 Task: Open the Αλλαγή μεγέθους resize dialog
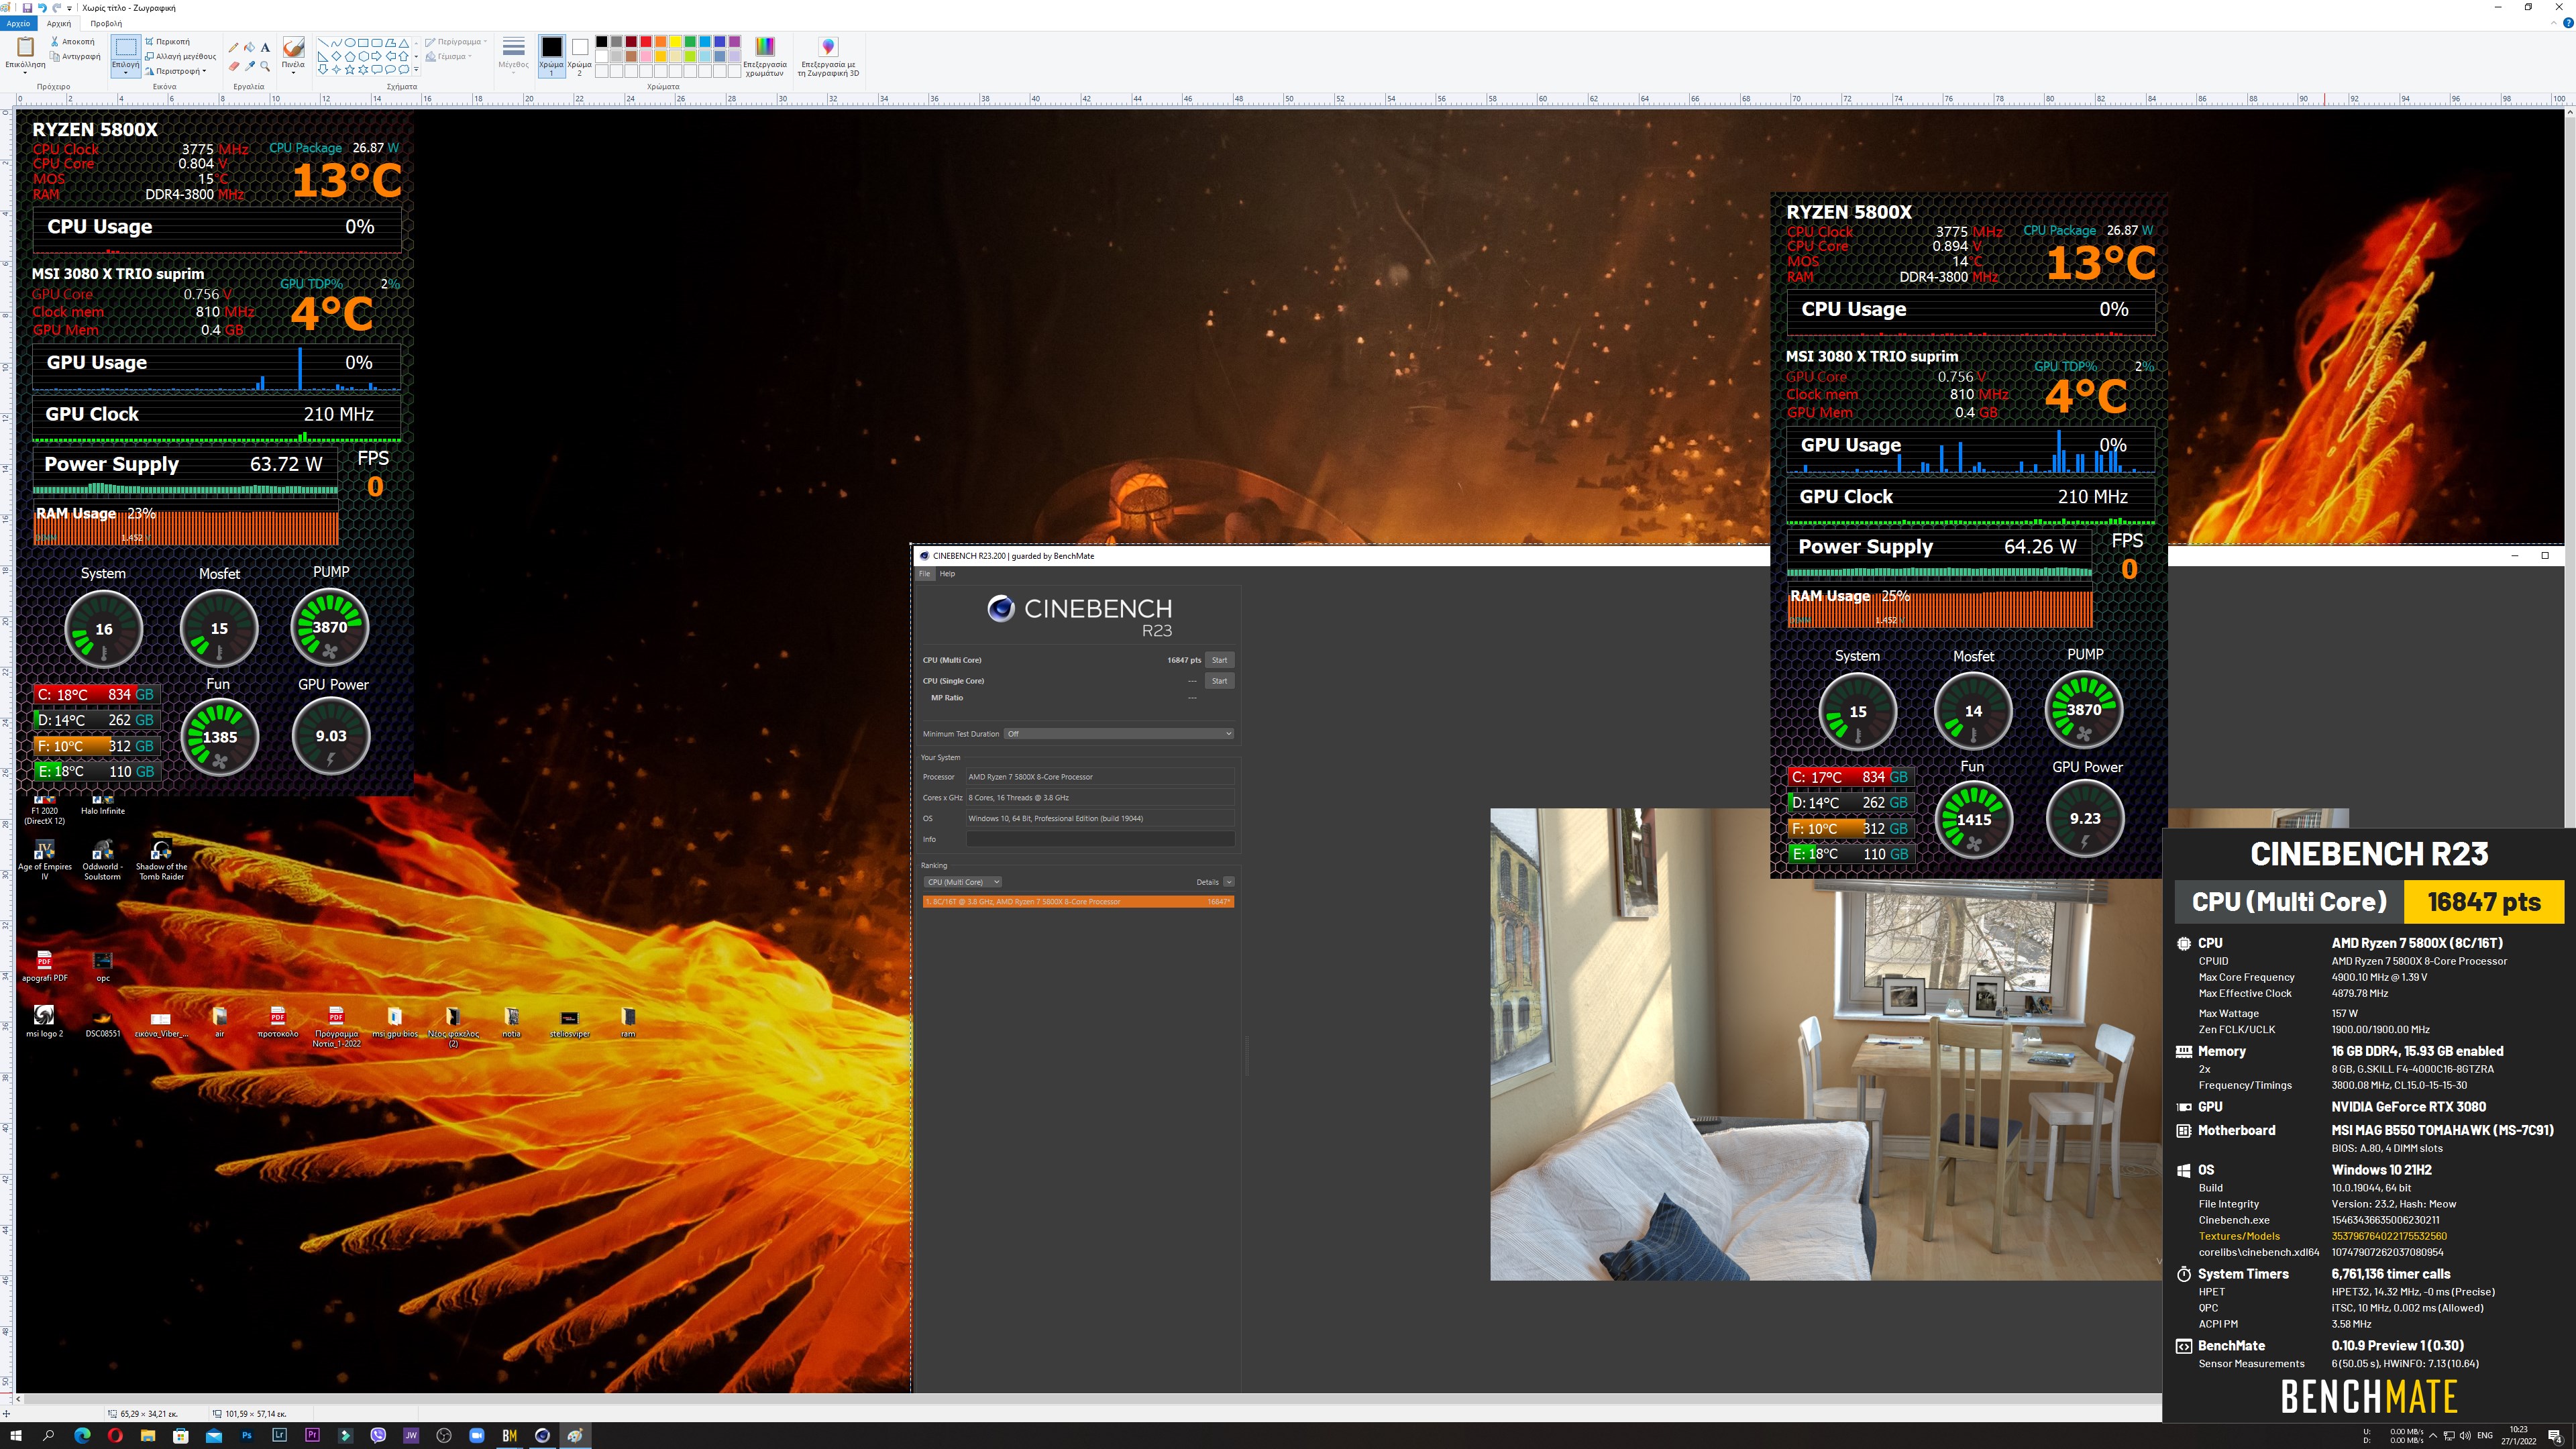pyautogui.click(x=180, y=56)
